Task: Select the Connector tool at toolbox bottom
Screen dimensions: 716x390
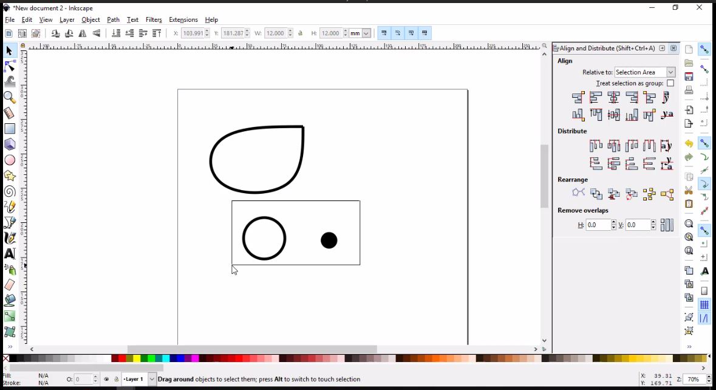Action: tap(10, 332)
